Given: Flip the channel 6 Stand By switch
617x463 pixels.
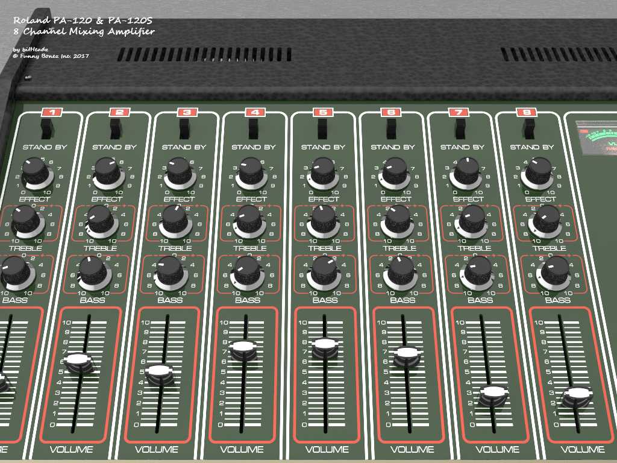Looking at the screenshot, I should coord(392,129).
